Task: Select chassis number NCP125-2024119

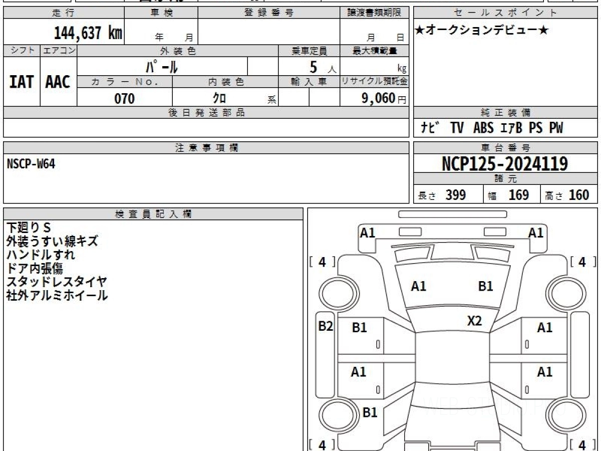Action: (x=505, y=163)
